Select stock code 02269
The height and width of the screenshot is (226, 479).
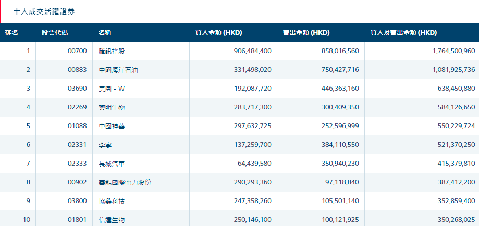[x=77, y=107]
